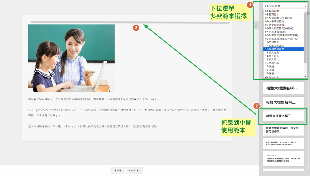Click dropdown list scroll-down arrow

305,77
